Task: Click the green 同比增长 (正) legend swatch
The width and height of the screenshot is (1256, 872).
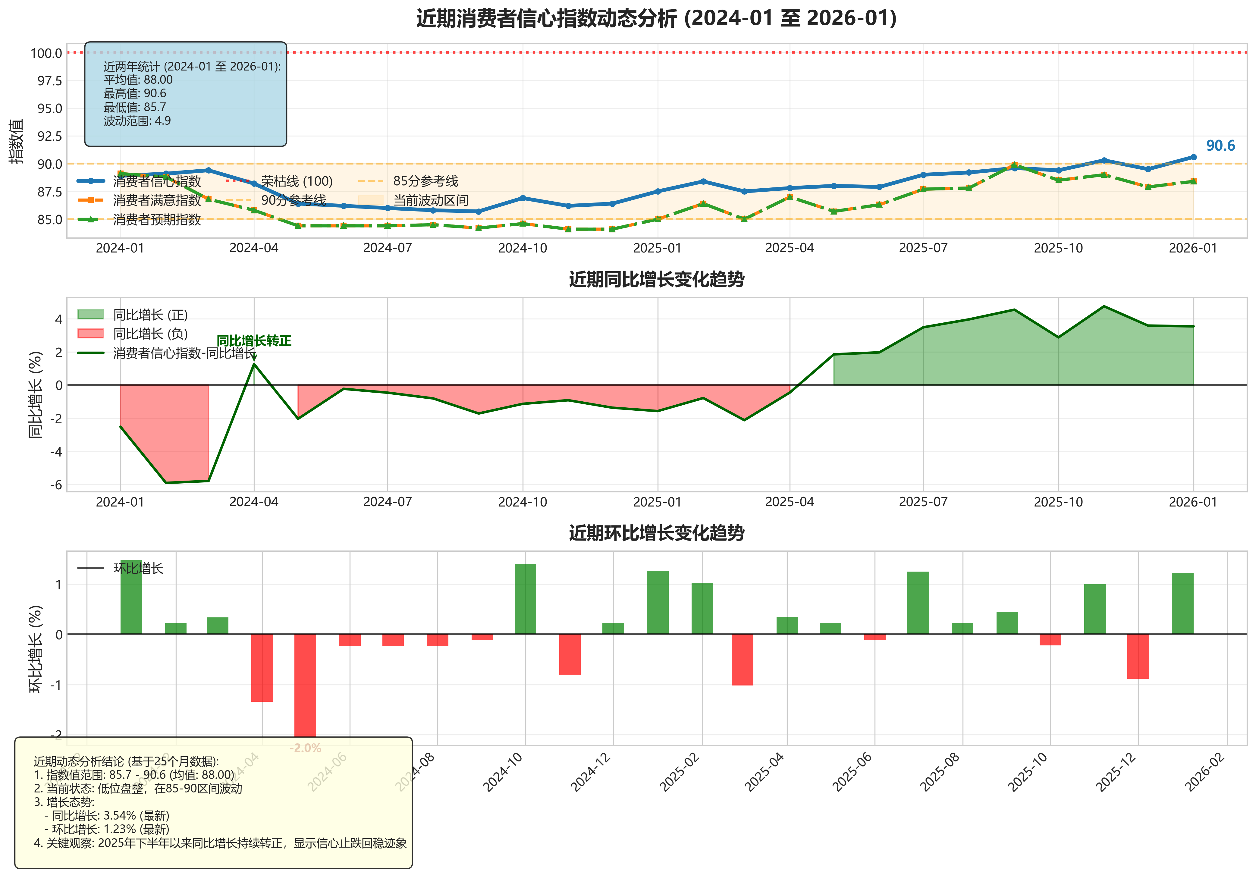Action: pyautogui.click(x=90, y=314)
